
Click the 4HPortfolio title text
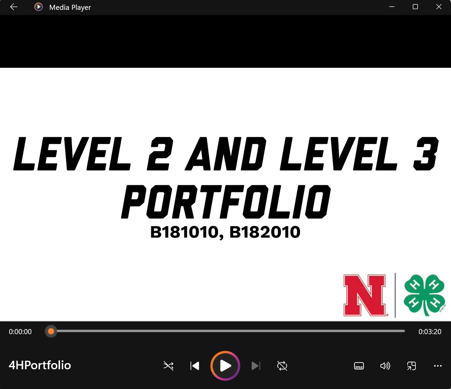point(40,365)
